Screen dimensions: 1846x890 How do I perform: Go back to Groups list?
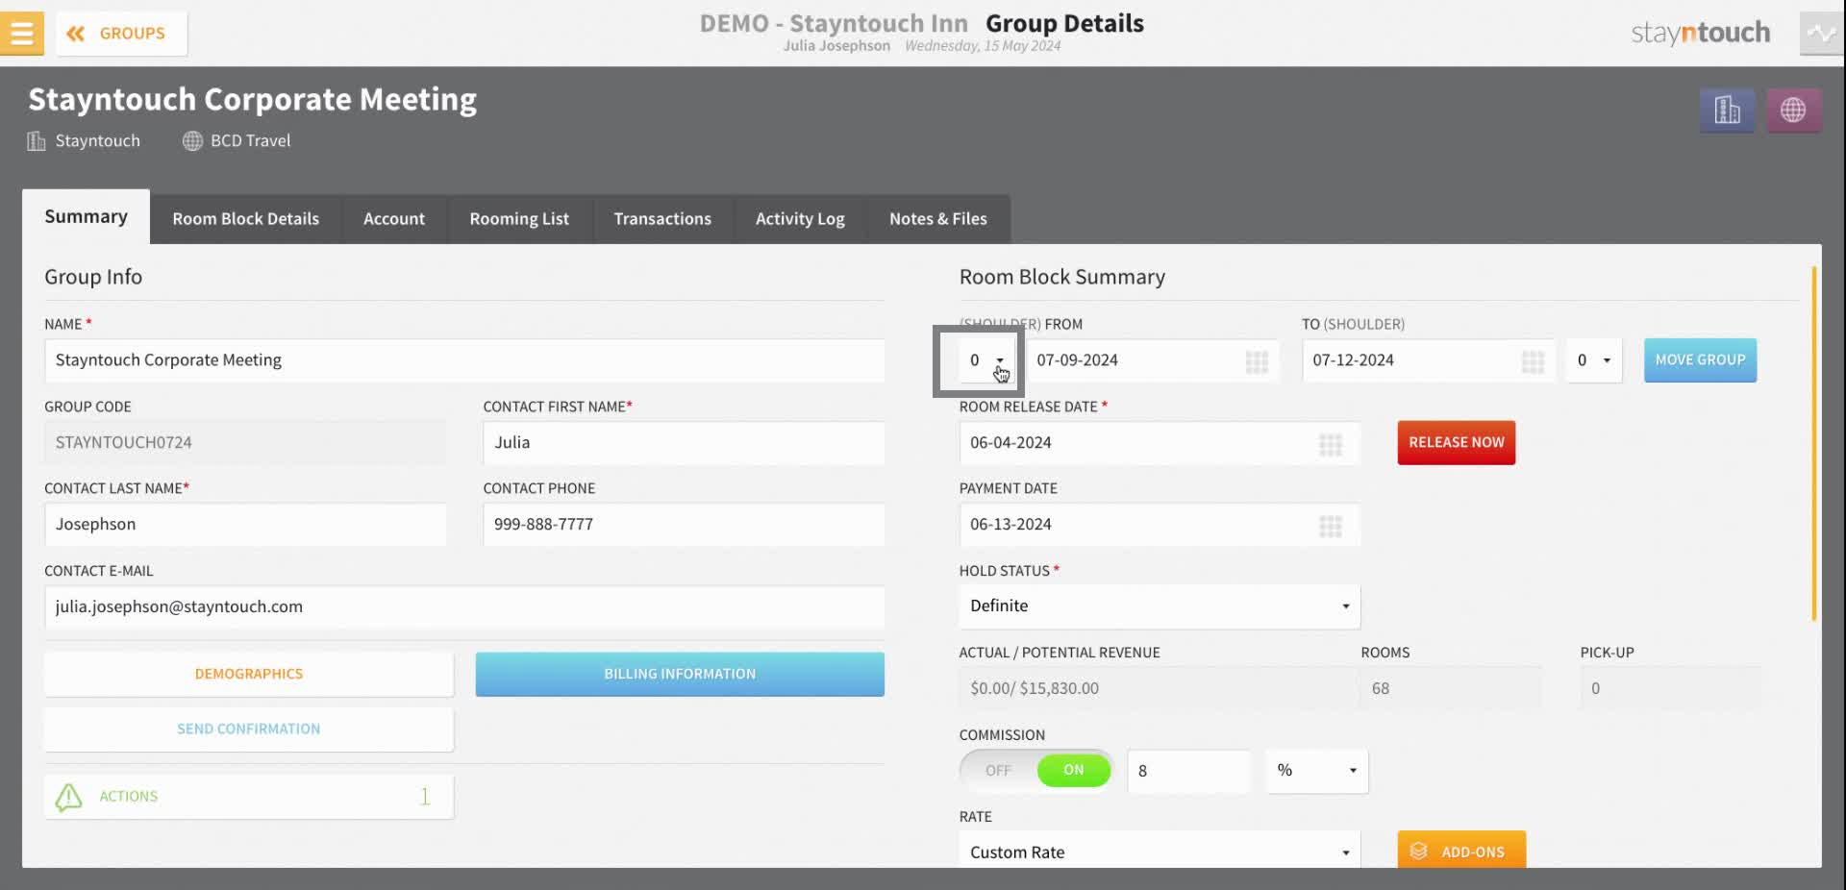tap(121, 34)
